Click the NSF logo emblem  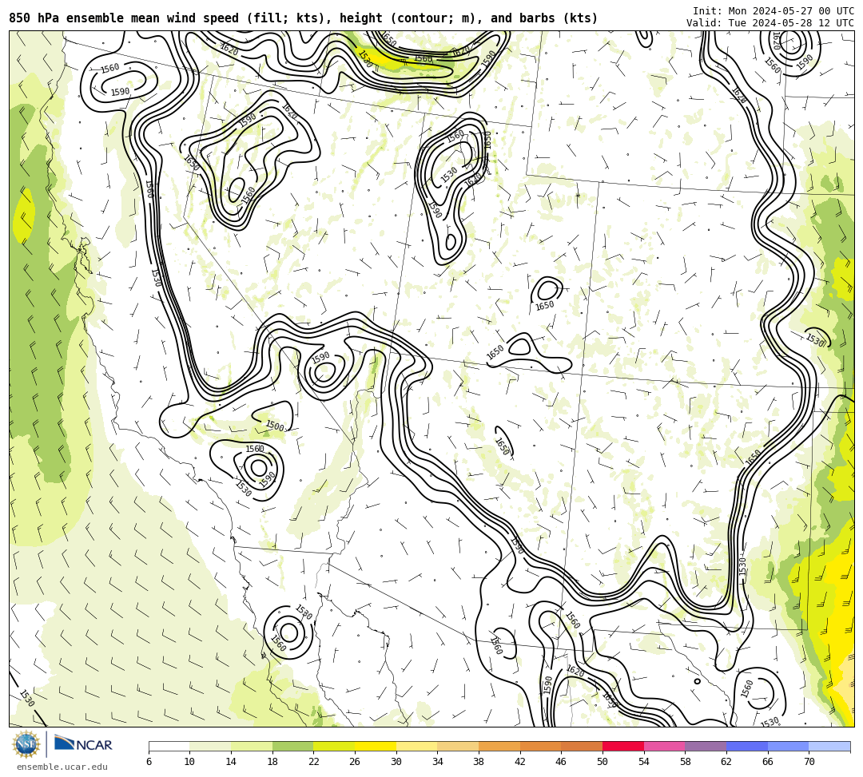click(x=26, y=744)
